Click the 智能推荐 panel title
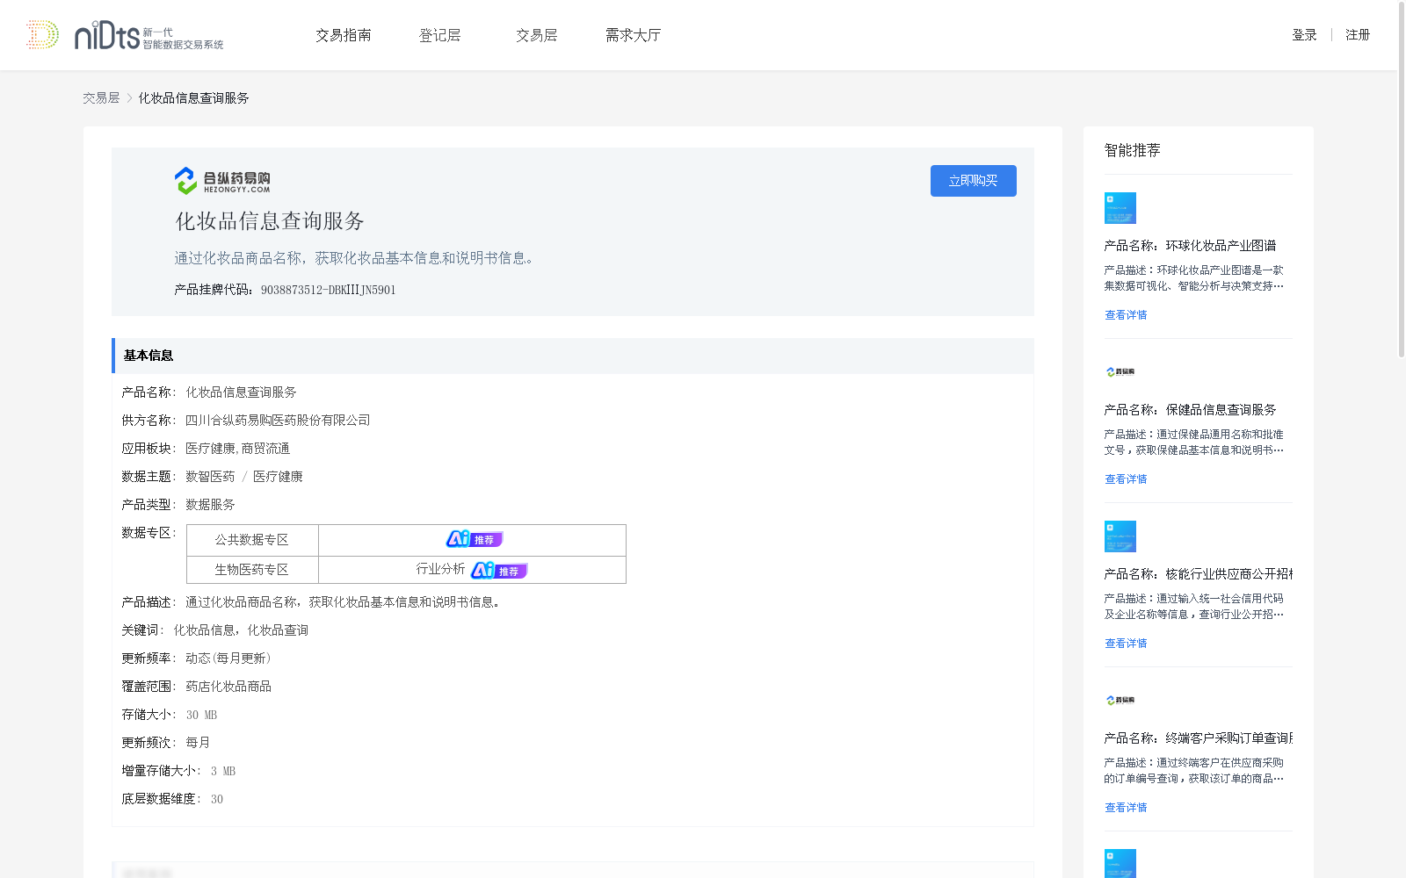Viewport: 1406px width, 878px height. 1132,151
